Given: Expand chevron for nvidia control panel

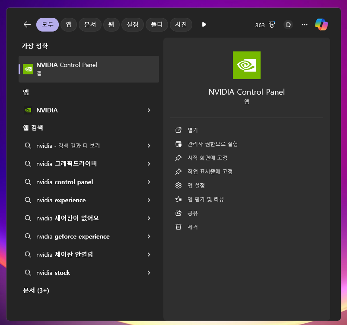Looking at the screenshot, I should [x=149, y=182].
